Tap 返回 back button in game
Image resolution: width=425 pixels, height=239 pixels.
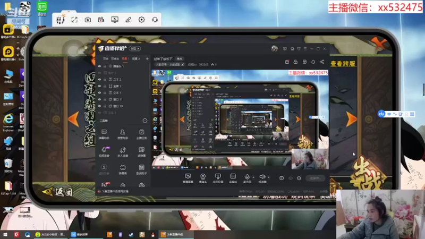click(58, 192)
